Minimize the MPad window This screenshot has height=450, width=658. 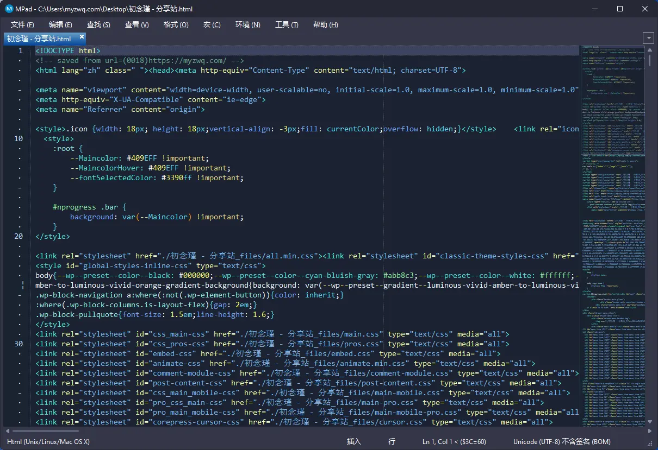595,9
